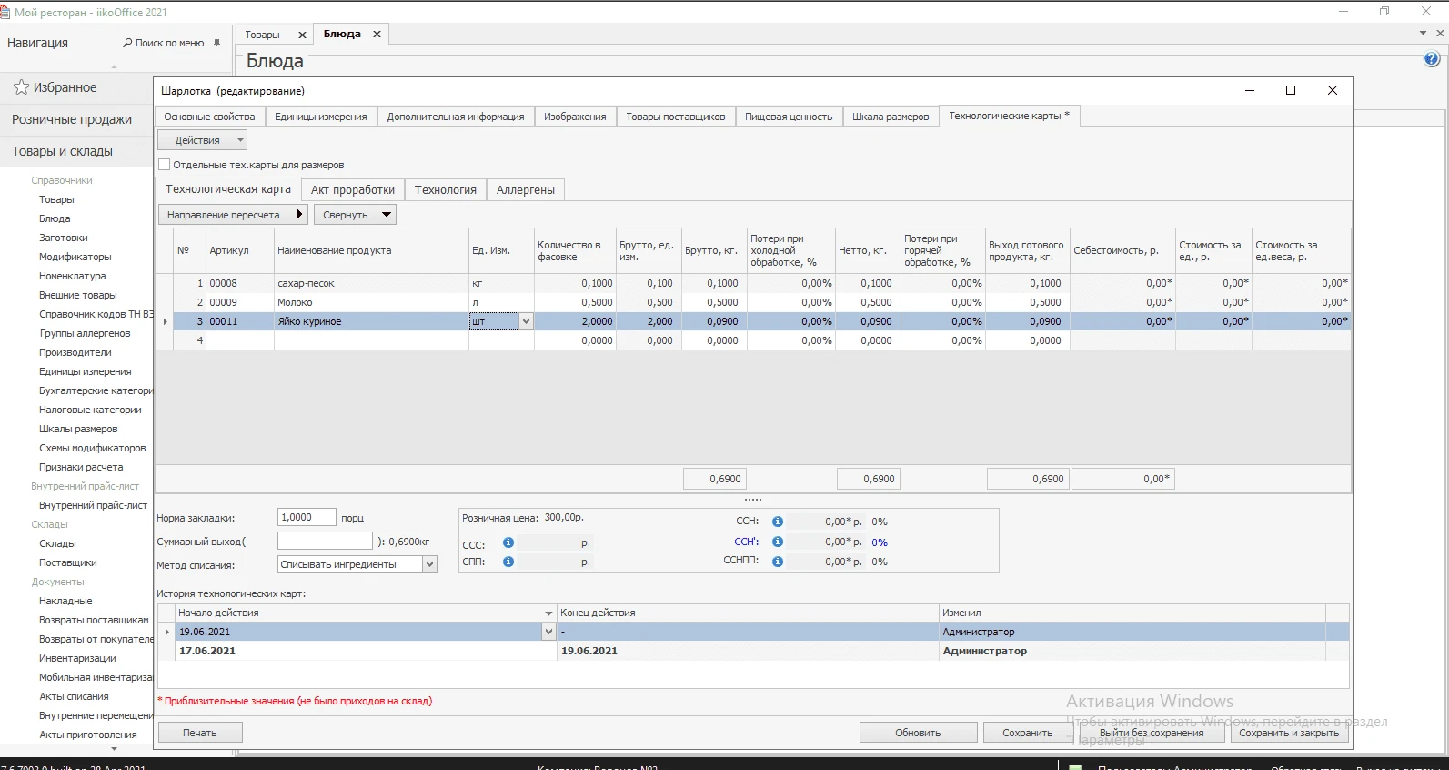Expand the Метод списания combo box
This screenshot has width=1449, height=770.
pos(430,565)
